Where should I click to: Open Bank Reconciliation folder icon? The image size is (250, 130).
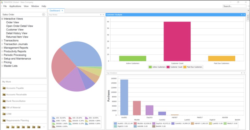pos(4,101)
